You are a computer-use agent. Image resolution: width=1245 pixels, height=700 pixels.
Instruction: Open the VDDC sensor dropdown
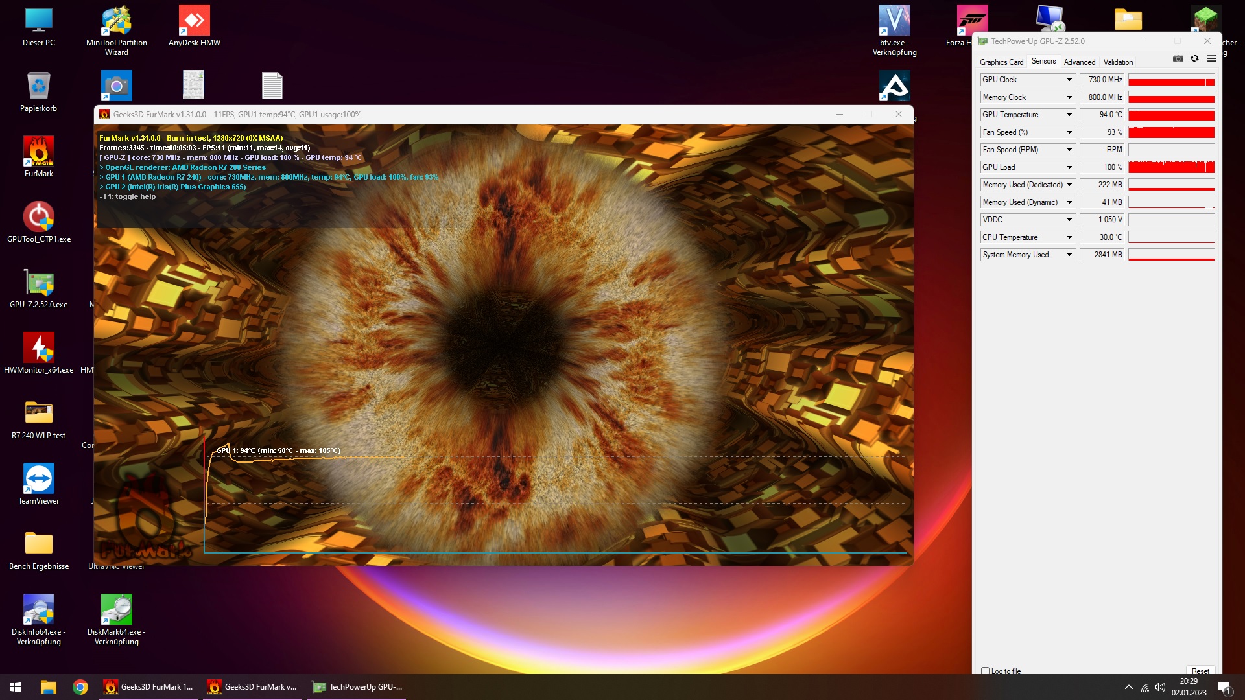[x=1069, y=220]
